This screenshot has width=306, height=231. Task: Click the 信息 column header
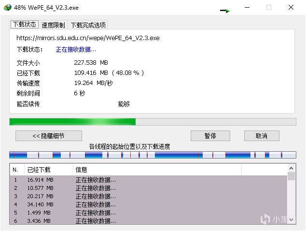click(157, 170)
